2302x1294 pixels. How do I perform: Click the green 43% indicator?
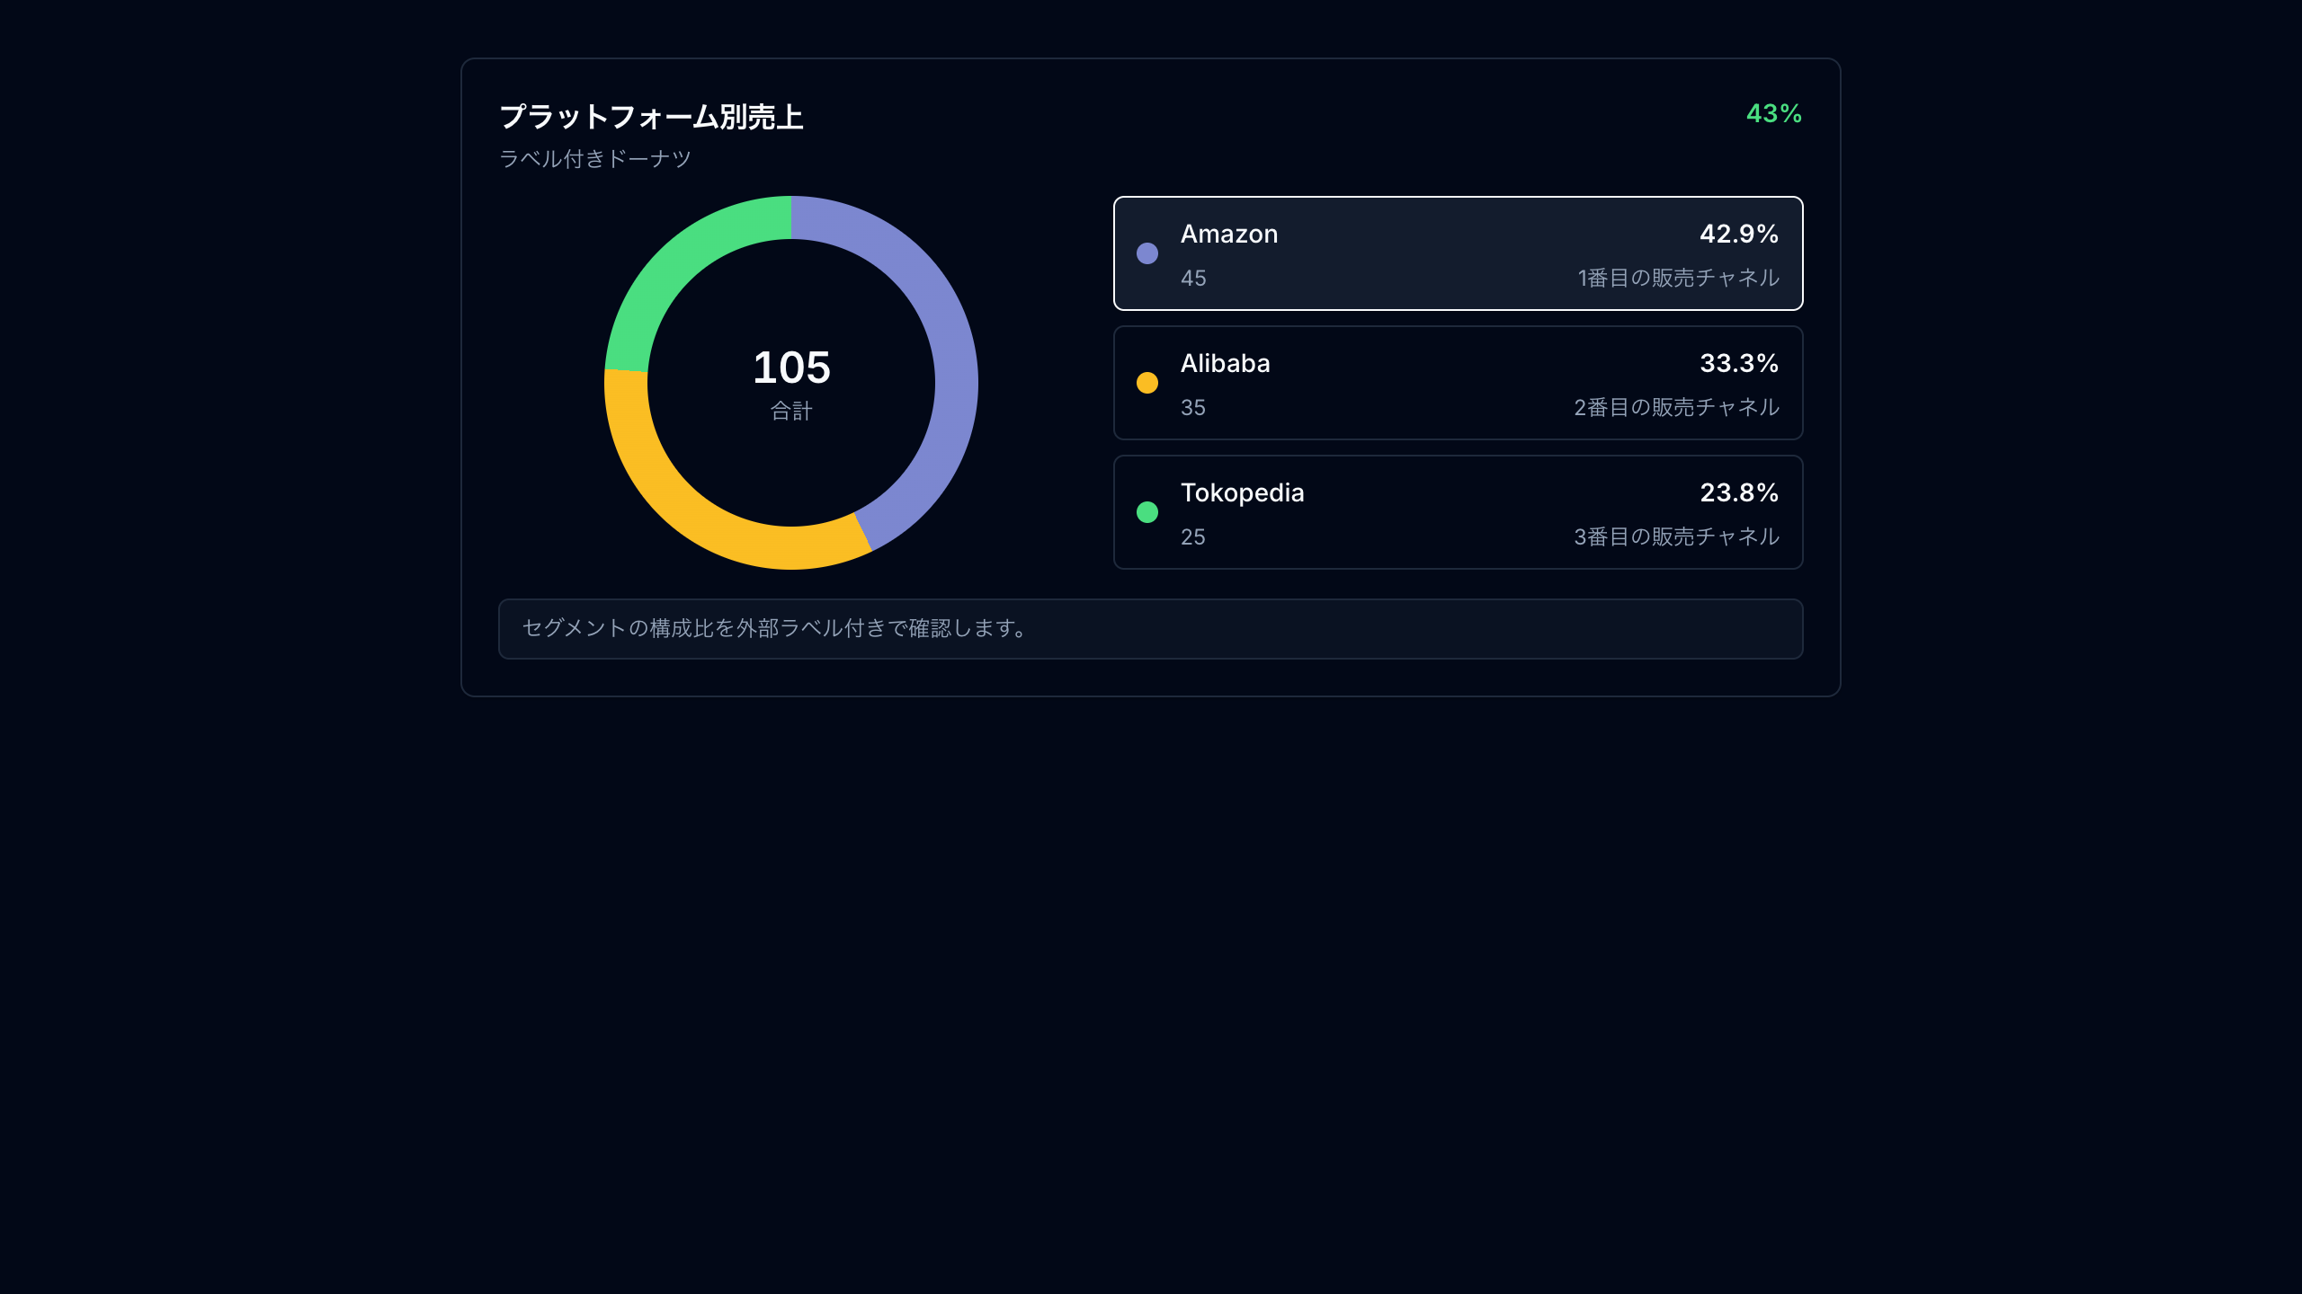pos(1774,113)
